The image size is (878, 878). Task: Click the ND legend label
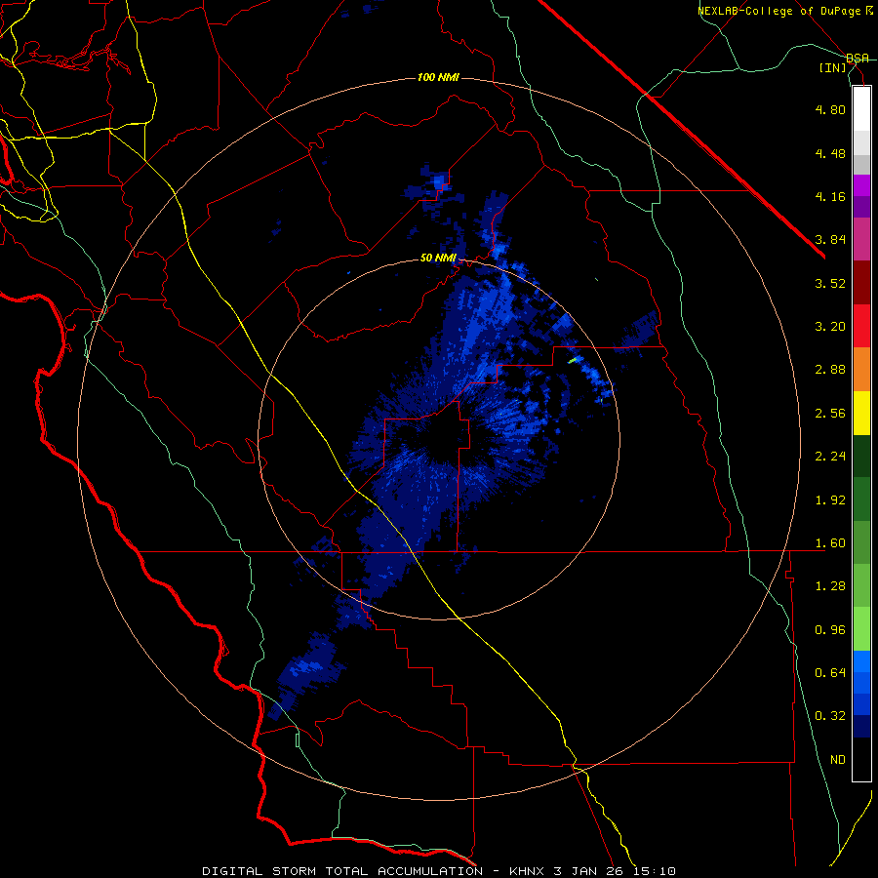coord(838,760)
